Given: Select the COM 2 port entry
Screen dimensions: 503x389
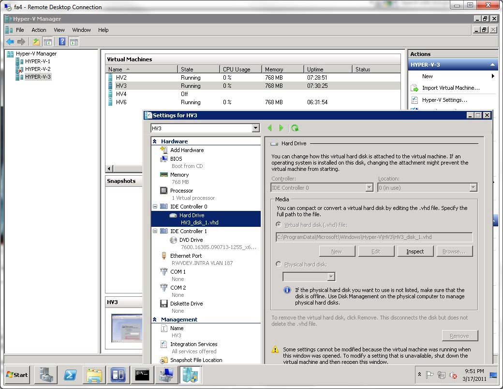Looking at the screenshot, I should tap(178, 288).
